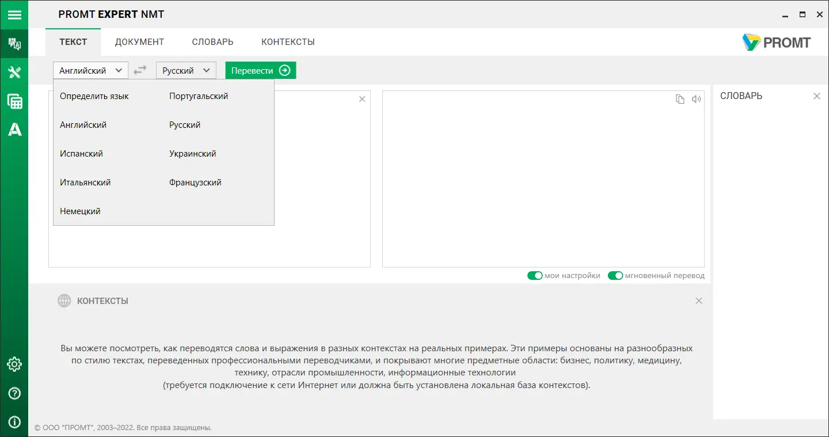Toggle the 'мои настройки' switch
Viewport: 829px width, 437px height.
point(535,276)
